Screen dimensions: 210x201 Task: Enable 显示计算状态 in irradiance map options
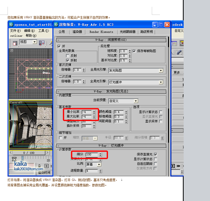point(161,112)
